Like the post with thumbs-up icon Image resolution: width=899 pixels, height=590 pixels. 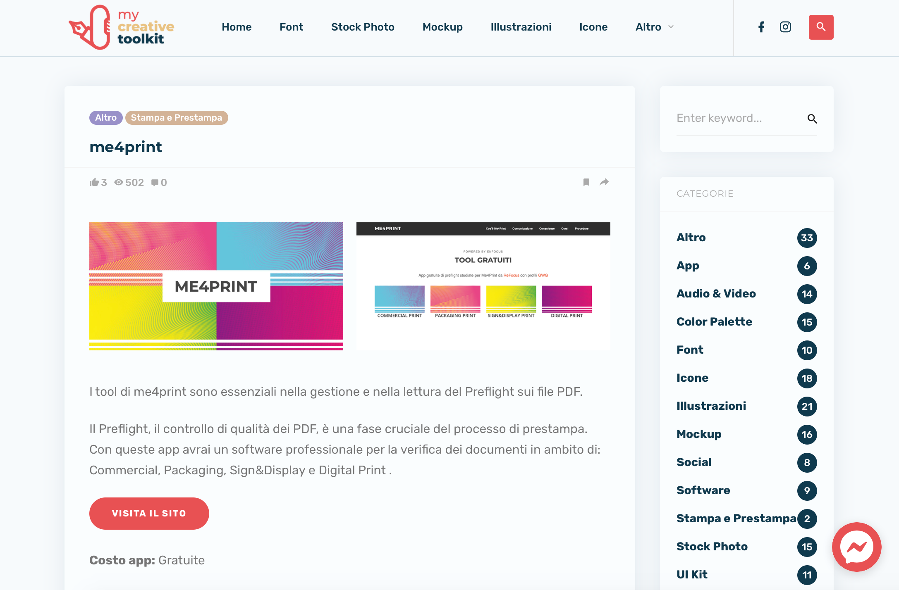click(x=94, y=182)
